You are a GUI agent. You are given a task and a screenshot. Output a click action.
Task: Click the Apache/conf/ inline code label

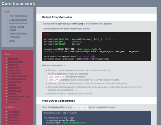(80, 107)
